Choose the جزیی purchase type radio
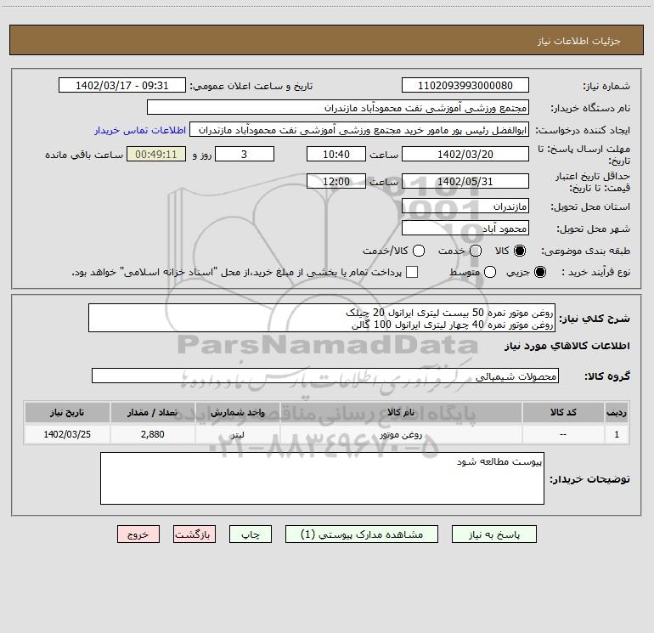 pyautogui.click(x=539, y=272)
